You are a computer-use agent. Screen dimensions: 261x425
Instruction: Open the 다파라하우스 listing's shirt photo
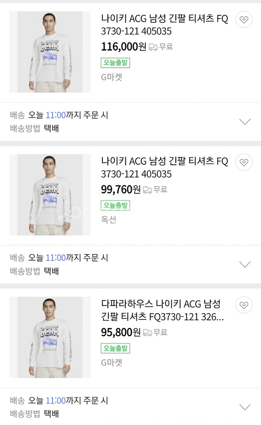[x=50, y=337]
